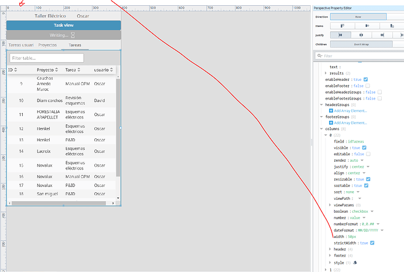Open the render dropdown
Screen dimensions: 404x272
pyautogui.click(x=362, y=160)
